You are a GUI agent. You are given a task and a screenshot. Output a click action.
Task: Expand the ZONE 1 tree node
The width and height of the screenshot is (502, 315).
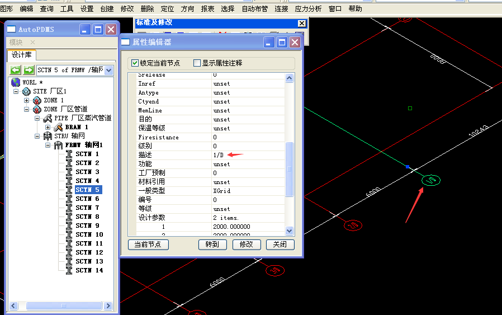pyautogui.click(x=26, y=100)
